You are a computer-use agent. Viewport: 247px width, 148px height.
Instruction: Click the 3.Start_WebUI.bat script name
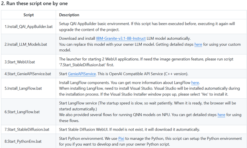20,62
